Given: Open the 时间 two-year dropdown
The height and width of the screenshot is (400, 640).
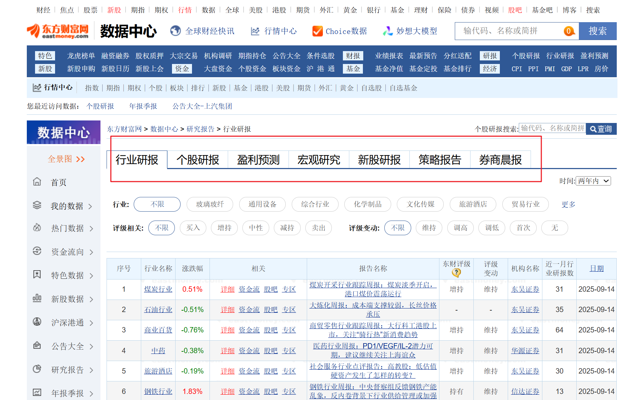Looking at the screenshot, I should [593, 181].
